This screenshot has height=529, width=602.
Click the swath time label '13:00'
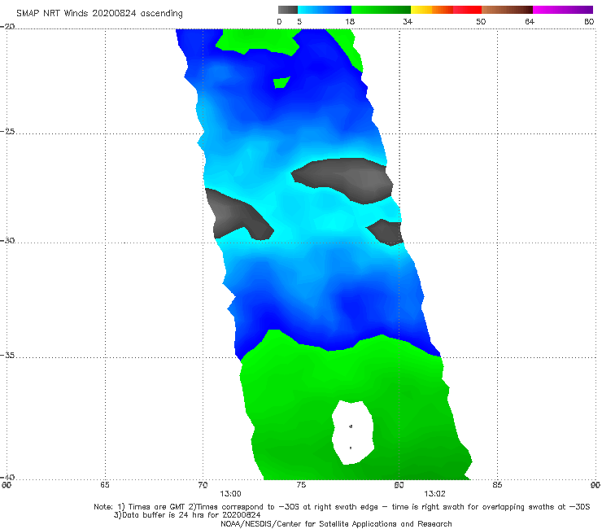(230, 494)
